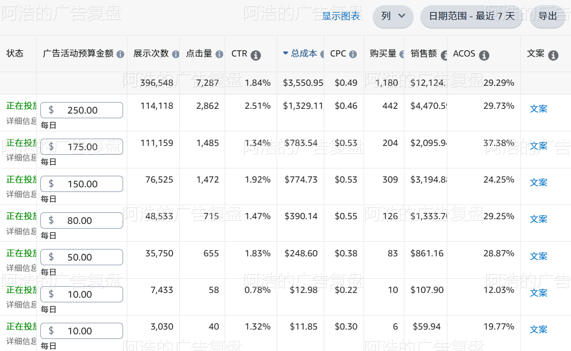
Task: Open 文案 link in the 19.77% ACOS row
Action: [538, 330]
